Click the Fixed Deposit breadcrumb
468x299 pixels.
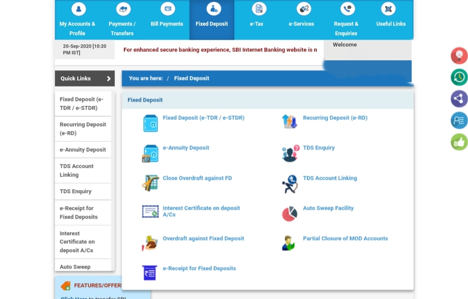(192, 79)
